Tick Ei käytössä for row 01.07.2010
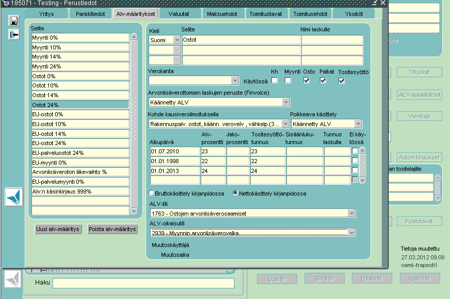450x299 pixels. 355,151
